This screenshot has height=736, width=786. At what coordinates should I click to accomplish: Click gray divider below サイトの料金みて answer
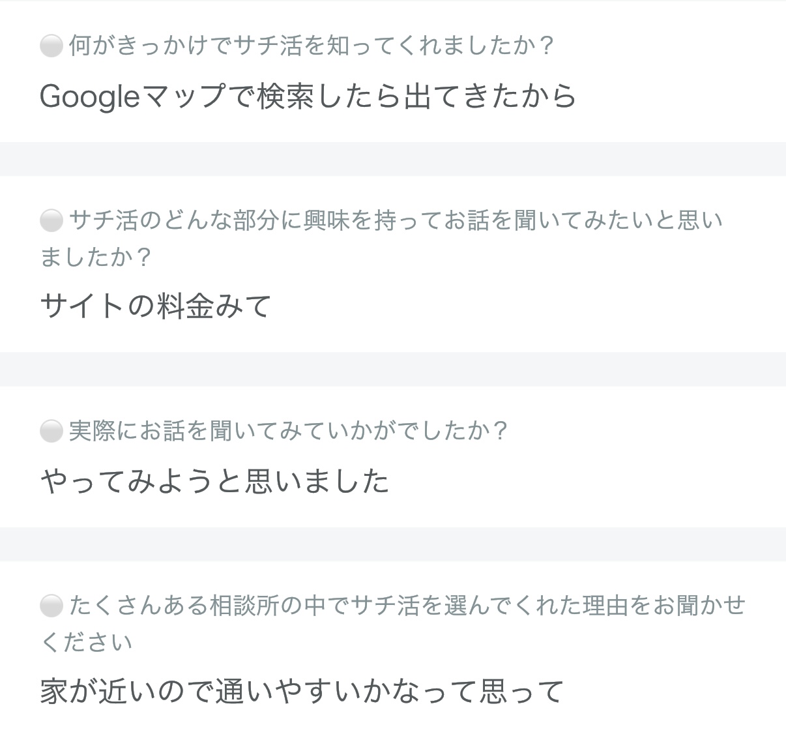(x=393, y=369)
